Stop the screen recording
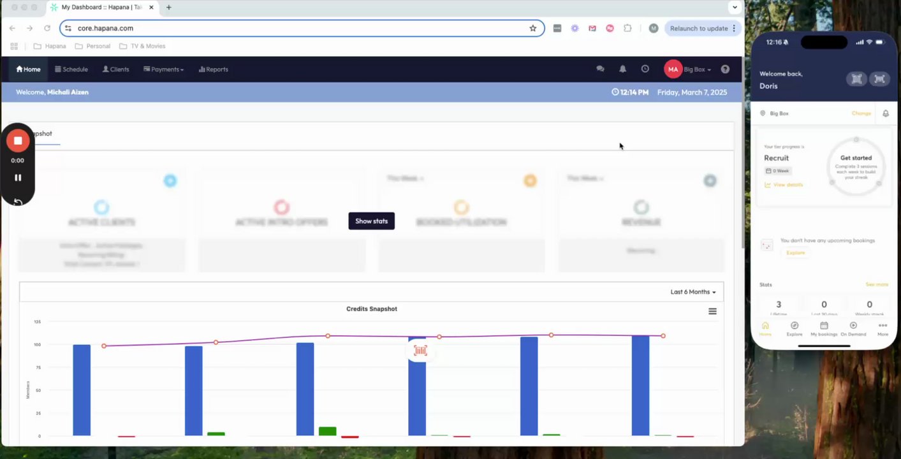Screen dimensions: 901x459 coord(18,140)
